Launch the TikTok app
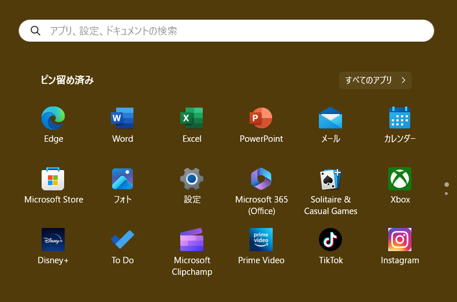Viewport: 457px width, 302px height. pos(330,240)
